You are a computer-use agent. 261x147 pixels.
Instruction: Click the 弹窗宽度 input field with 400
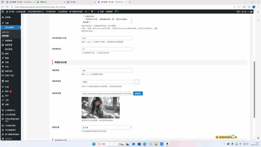click(107, 70)
